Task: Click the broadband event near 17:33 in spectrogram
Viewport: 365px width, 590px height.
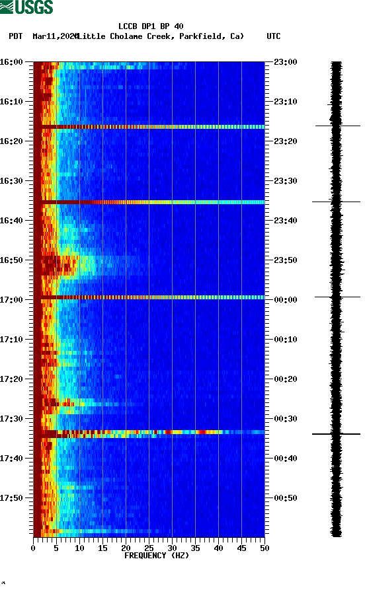Action: click(x=149, y=434)
